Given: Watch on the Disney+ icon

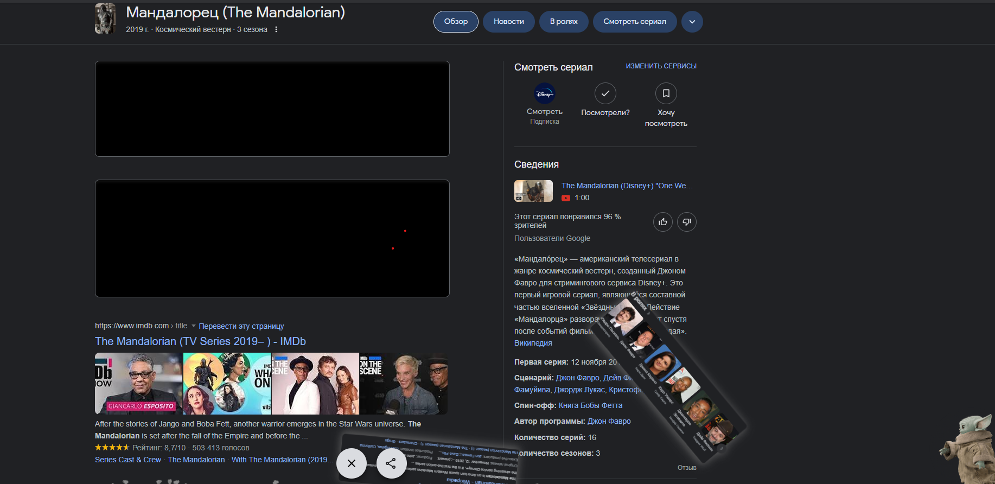Looking at the screenshot, I should (545, 93).
